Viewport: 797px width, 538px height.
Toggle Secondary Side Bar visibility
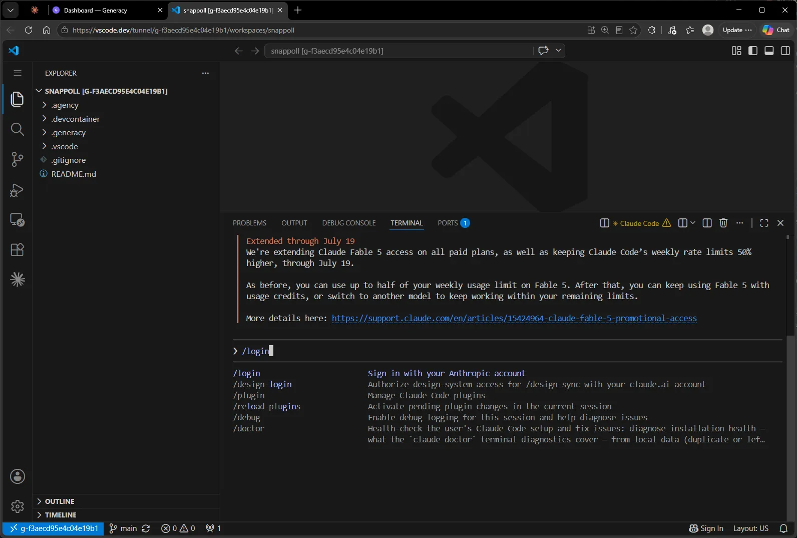[x=785, y=51]
